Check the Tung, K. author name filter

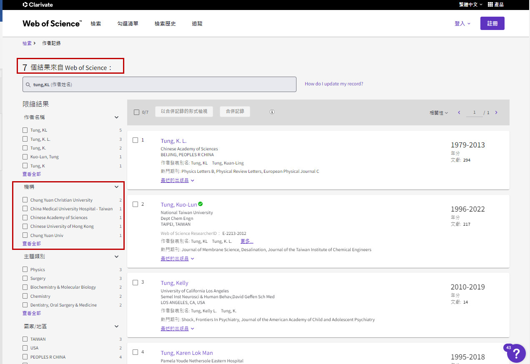tap(25, 148)
